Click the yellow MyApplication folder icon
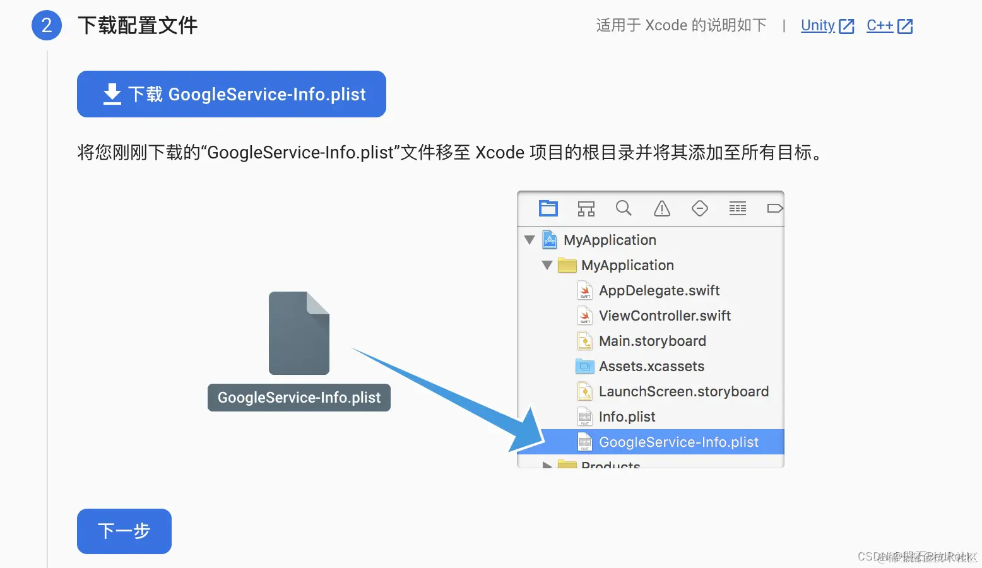This screenshot has height=568, width=982. 567,265
